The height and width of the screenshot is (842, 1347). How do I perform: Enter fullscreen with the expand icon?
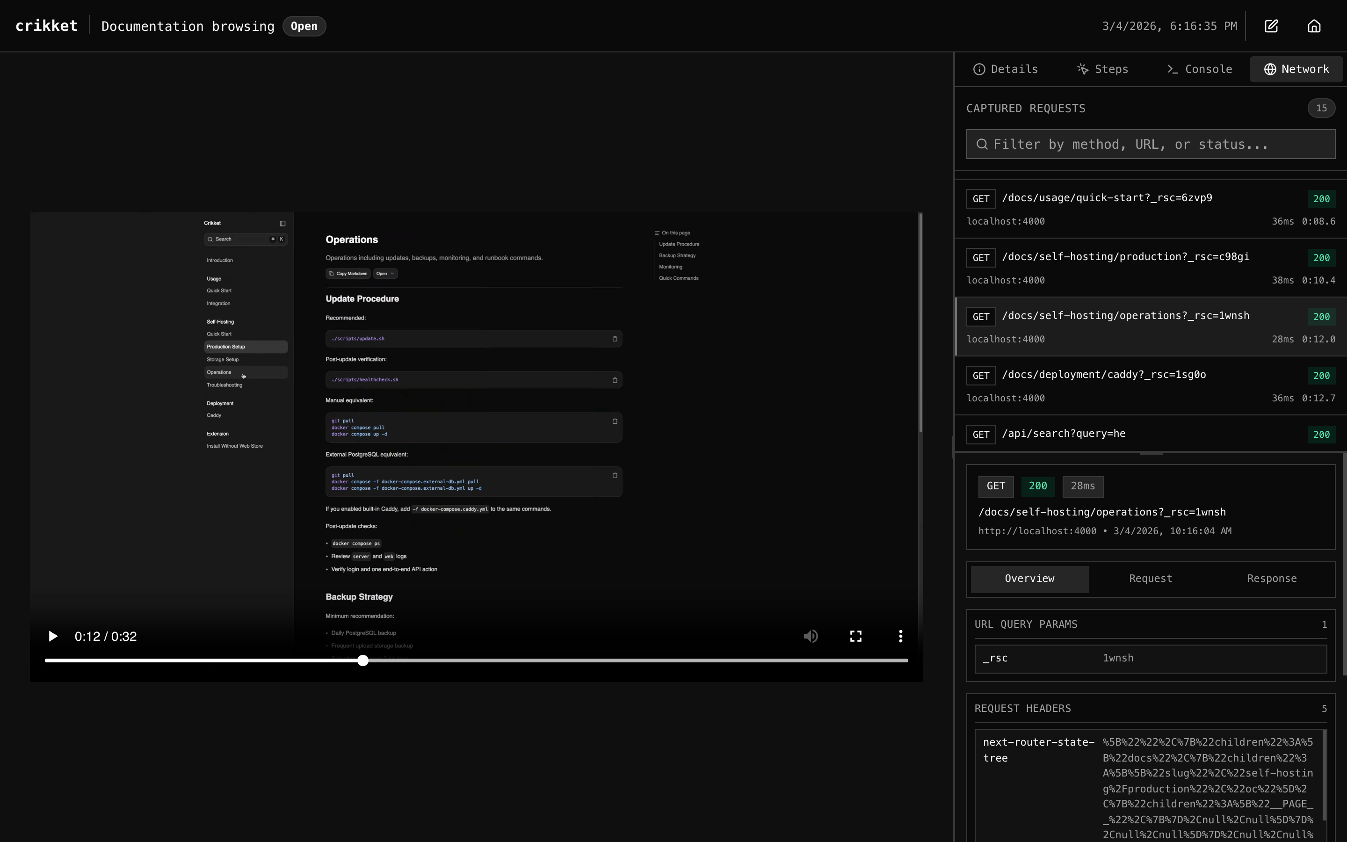coord(855,635)
